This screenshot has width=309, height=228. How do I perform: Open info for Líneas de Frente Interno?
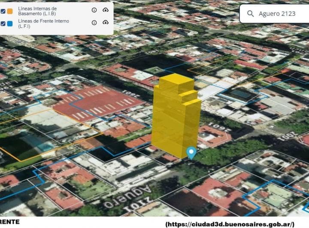[x=94, y=23]
